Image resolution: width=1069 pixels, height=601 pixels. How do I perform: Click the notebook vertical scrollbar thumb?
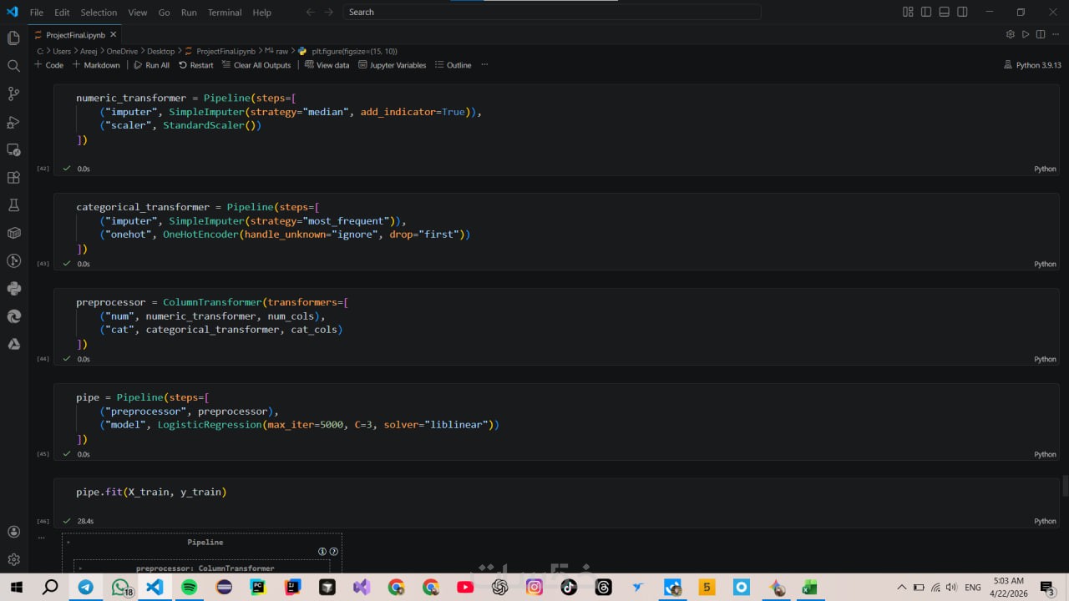[1065, 486]
